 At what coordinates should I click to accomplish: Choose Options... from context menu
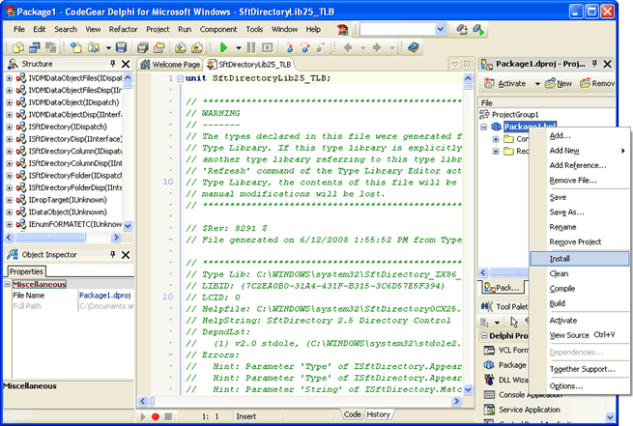point(579,385)
